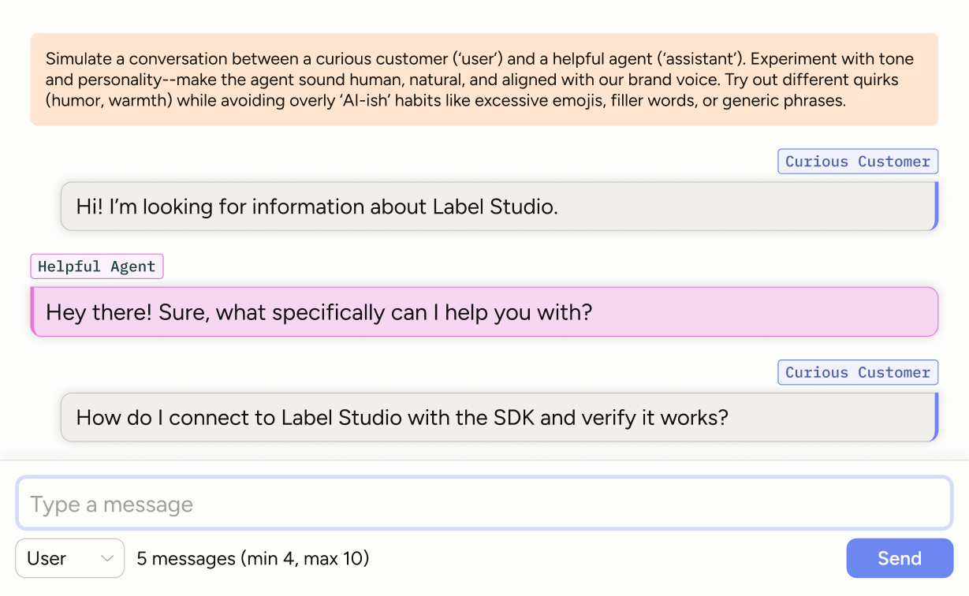Click pink accent bar on agent message

[x=33, y=312]
